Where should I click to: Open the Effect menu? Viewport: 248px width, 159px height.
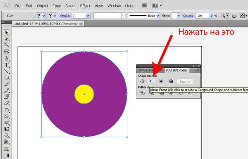click(x=85, y=6)
